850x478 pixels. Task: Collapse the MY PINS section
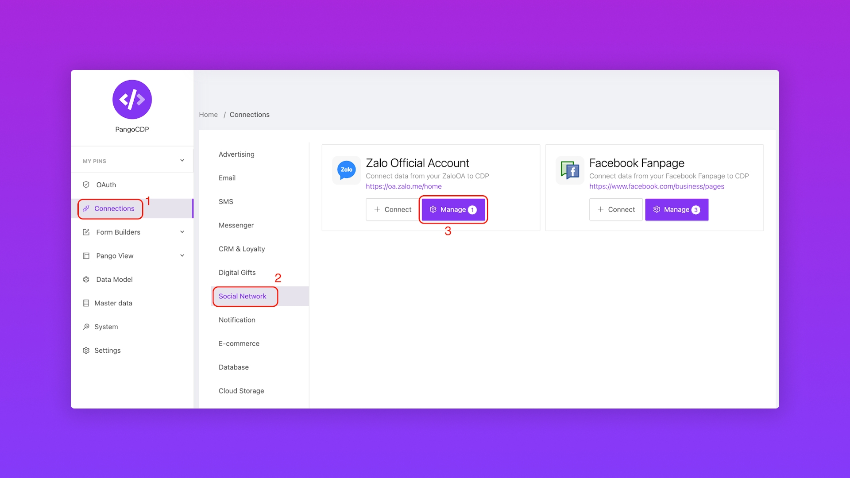182,161
